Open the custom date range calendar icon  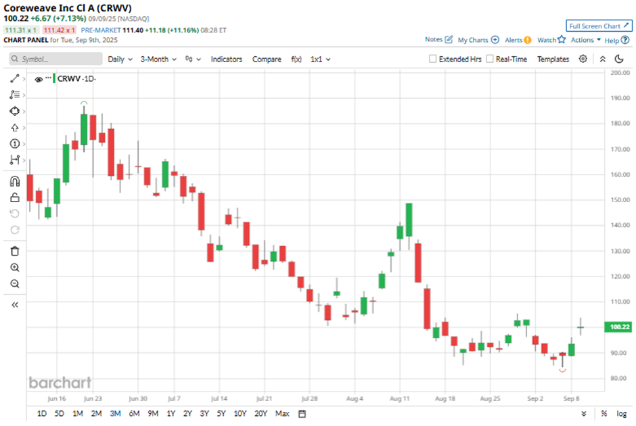302,414
